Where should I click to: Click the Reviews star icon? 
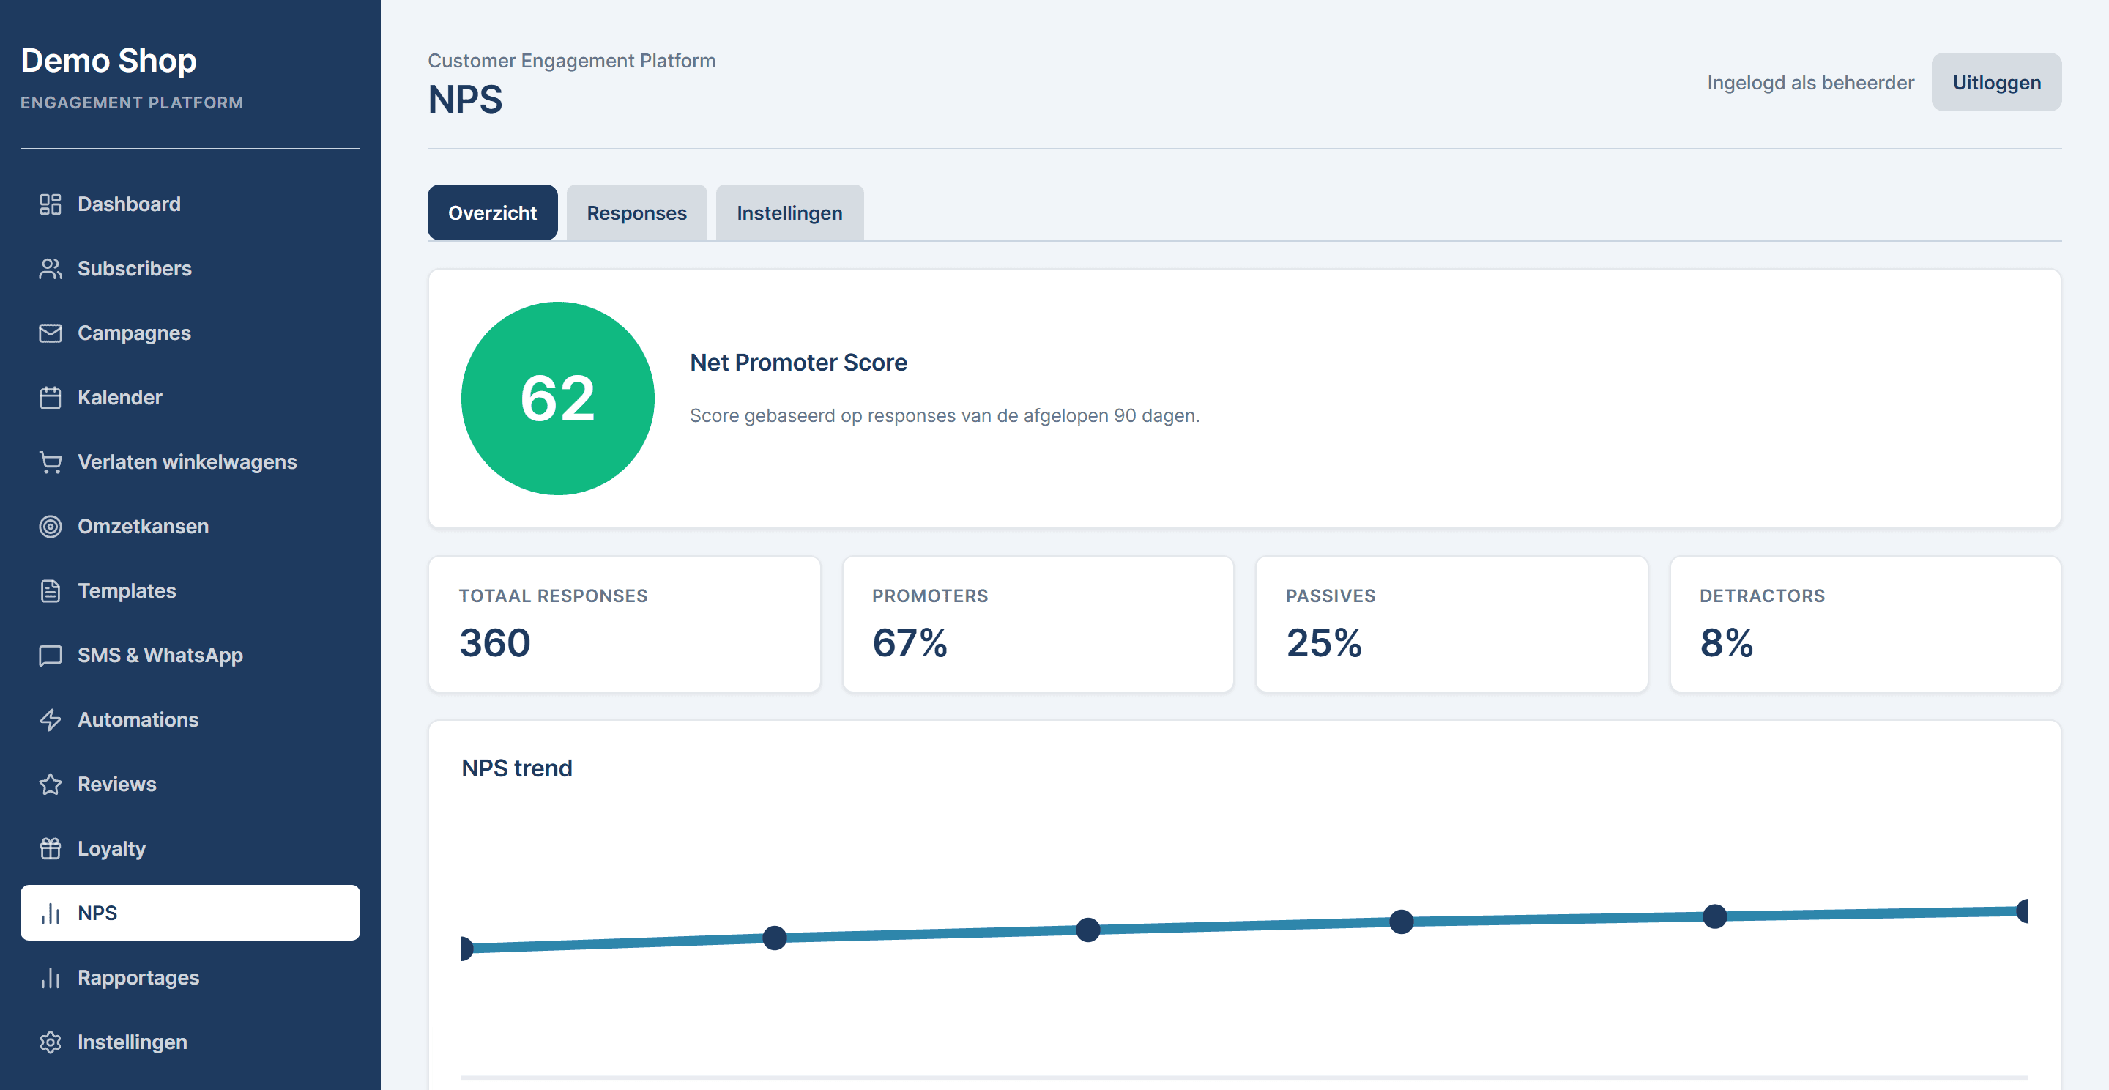[x=50, y=785]
